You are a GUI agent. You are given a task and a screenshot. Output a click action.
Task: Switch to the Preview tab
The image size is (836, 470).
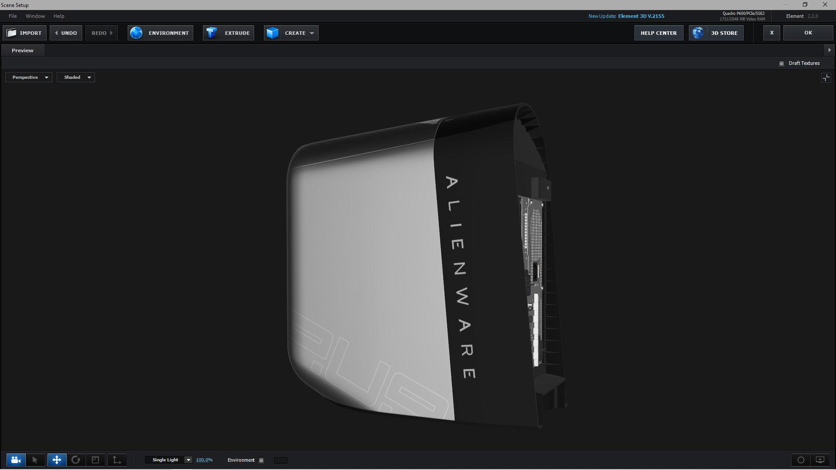click(x=23, y=50)
